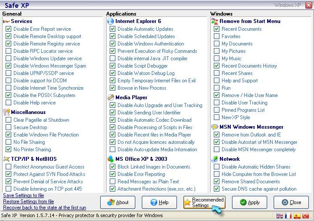Click the MSN Windows Messenger icon
314x221 pixels.
(x=215, y=127)
